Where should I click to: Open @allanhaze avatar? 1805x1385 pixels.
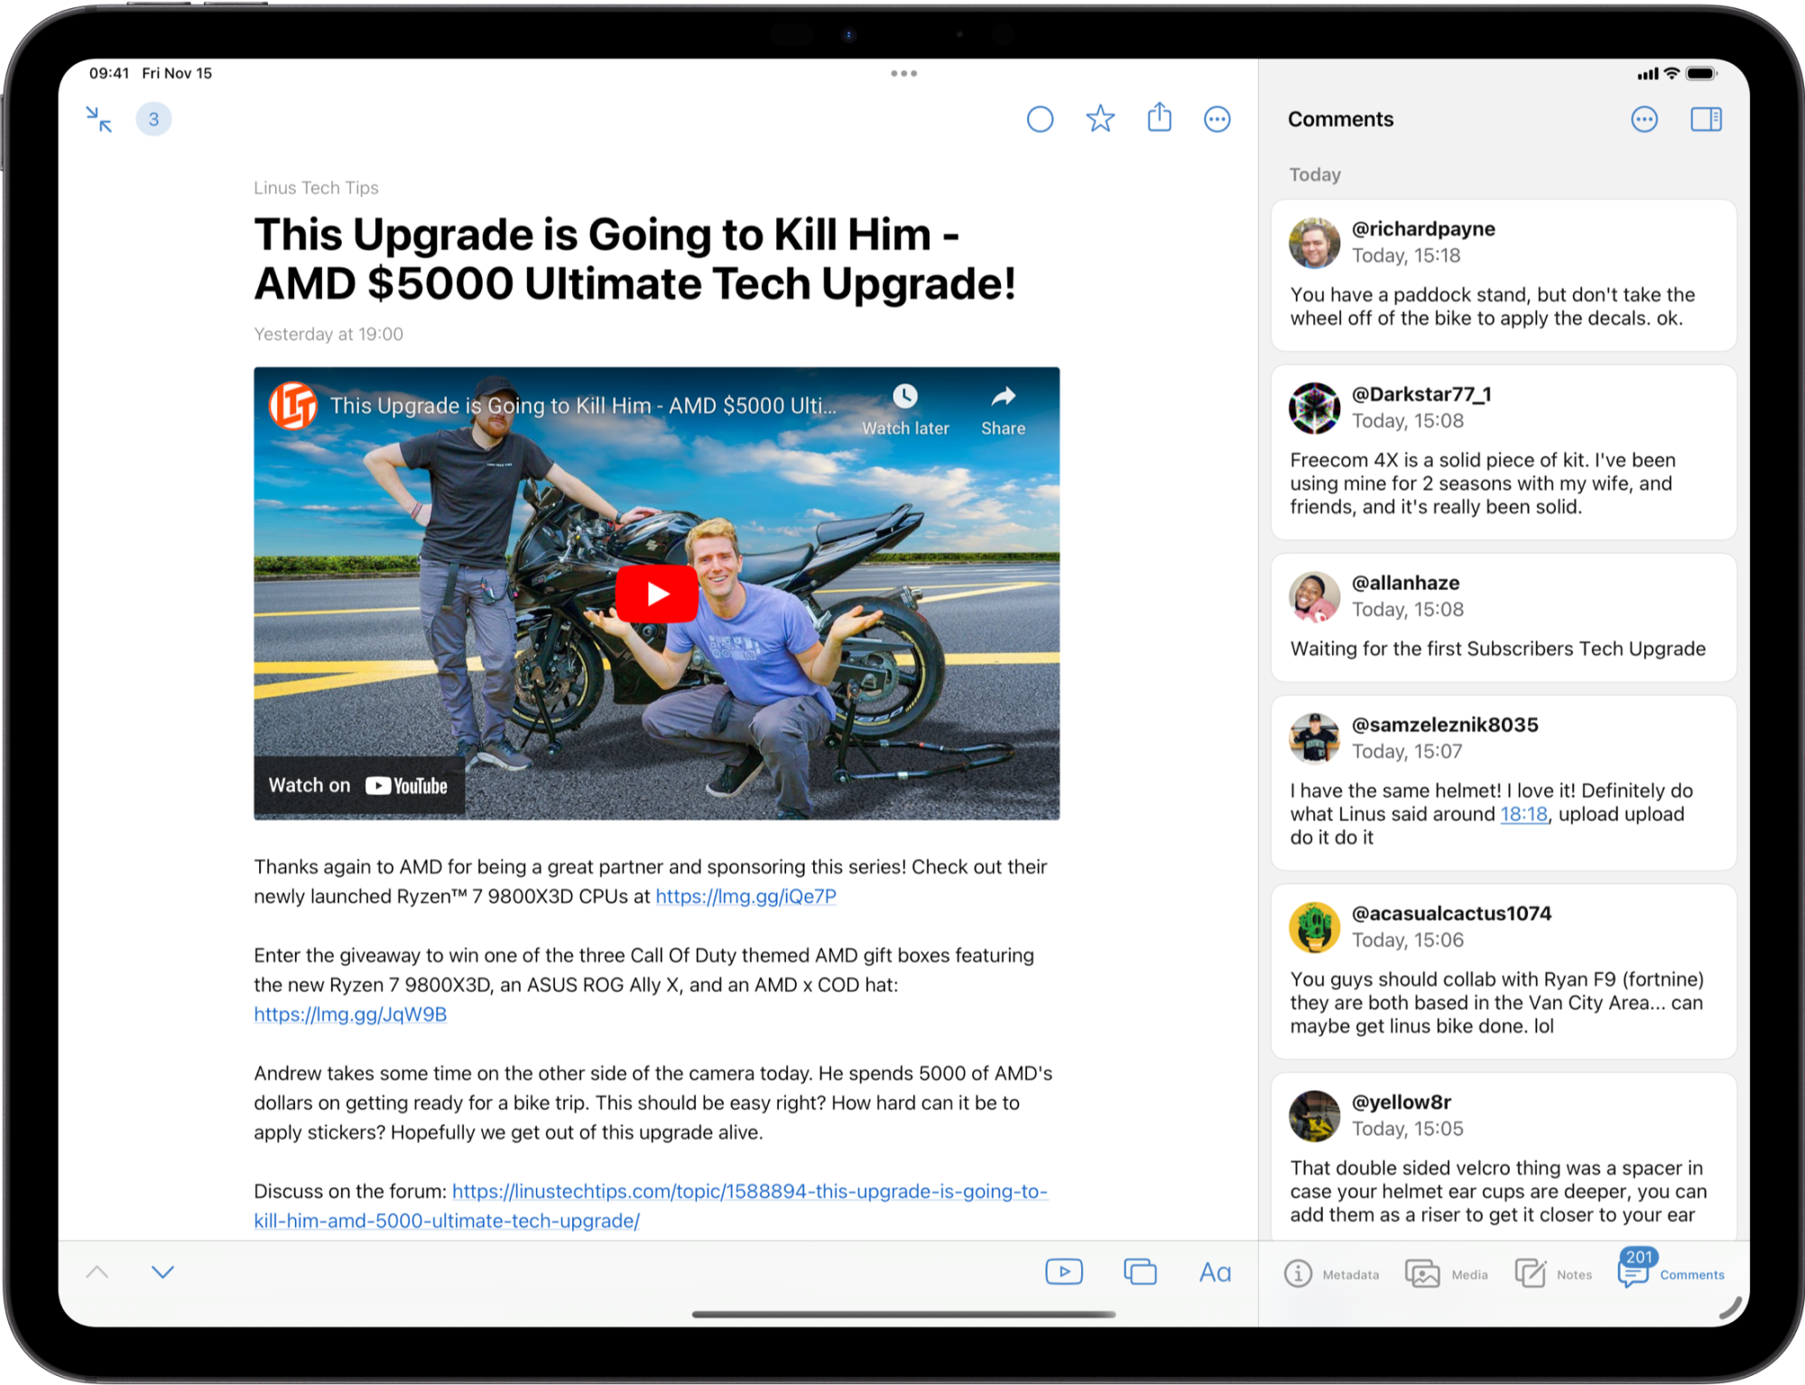pos(1314,596)
